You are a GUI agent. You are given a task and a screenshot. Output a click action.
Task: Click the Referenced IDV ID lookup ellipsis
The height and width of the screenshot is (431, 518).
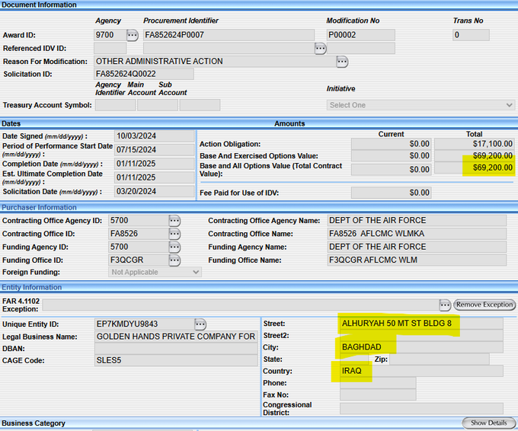[x=321, y=48]
